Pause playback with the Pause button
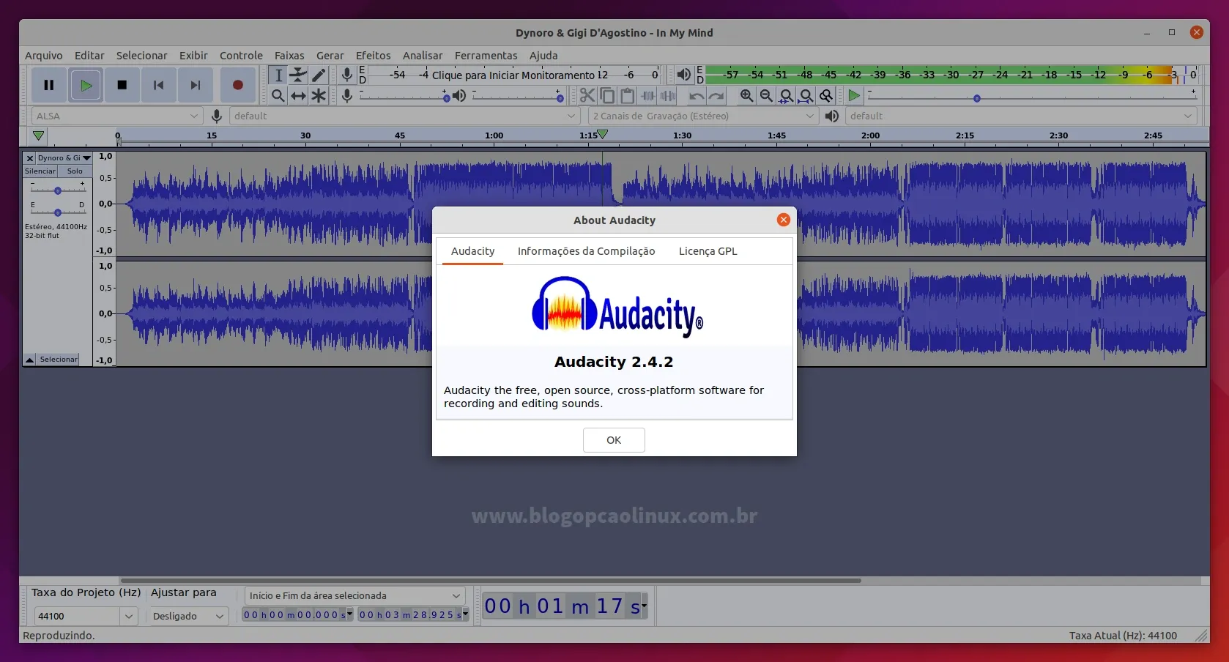The height and width of the screenshot is (662, 1229). [49, 85]
